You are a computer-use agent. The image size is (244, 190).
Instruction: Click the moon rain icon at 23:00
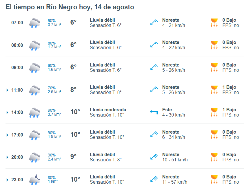coord(34,180)
